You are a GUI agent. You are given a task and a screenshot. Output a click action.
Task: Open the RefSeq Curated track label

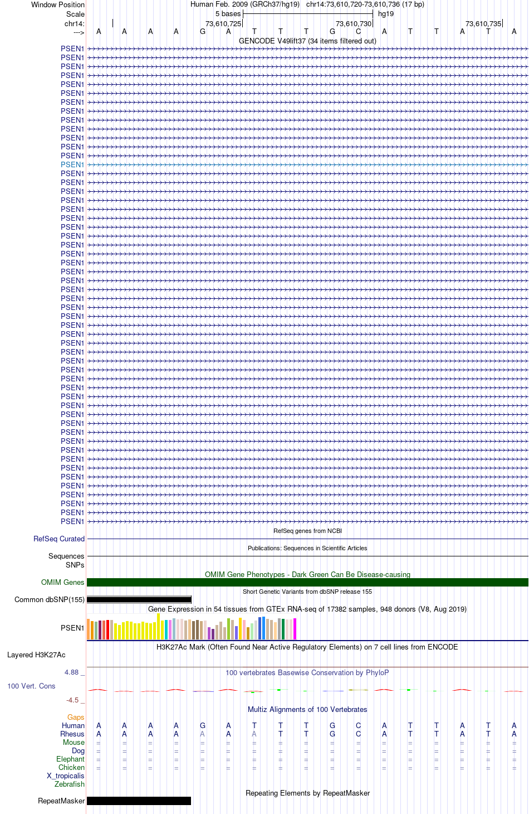point(59,539)
